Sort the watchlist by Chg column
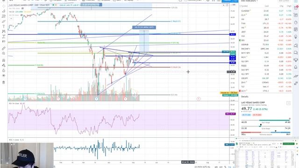 pyautogui.click(x=281, y=6)
